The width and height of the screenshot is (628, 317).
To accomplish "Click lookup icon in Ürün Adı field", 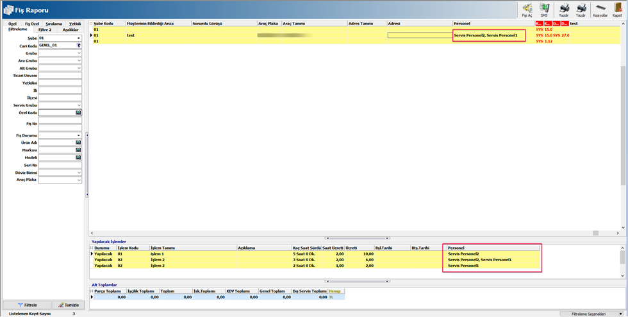I will 79,142.
